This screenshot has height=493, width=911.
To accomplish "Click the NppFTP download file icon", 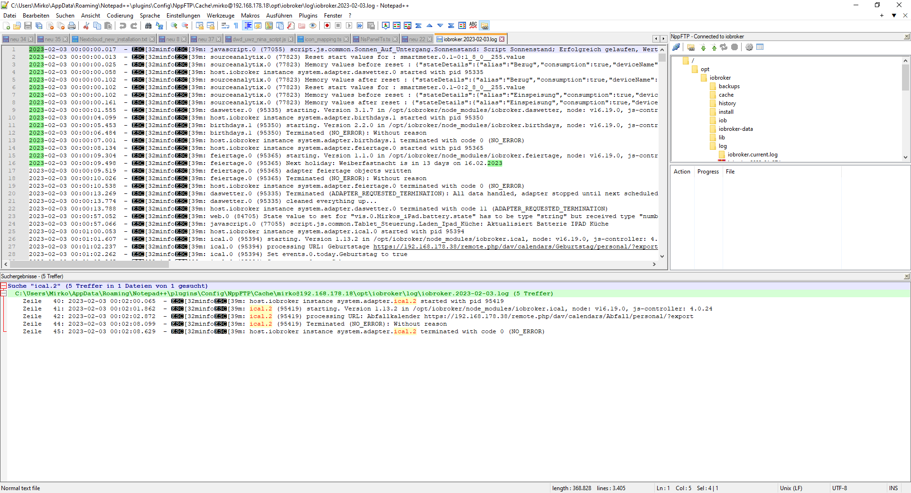I will (703, 47).
